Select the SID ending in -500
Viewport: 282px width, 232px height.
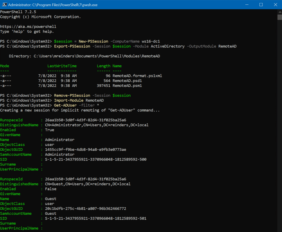pos(96,159)
